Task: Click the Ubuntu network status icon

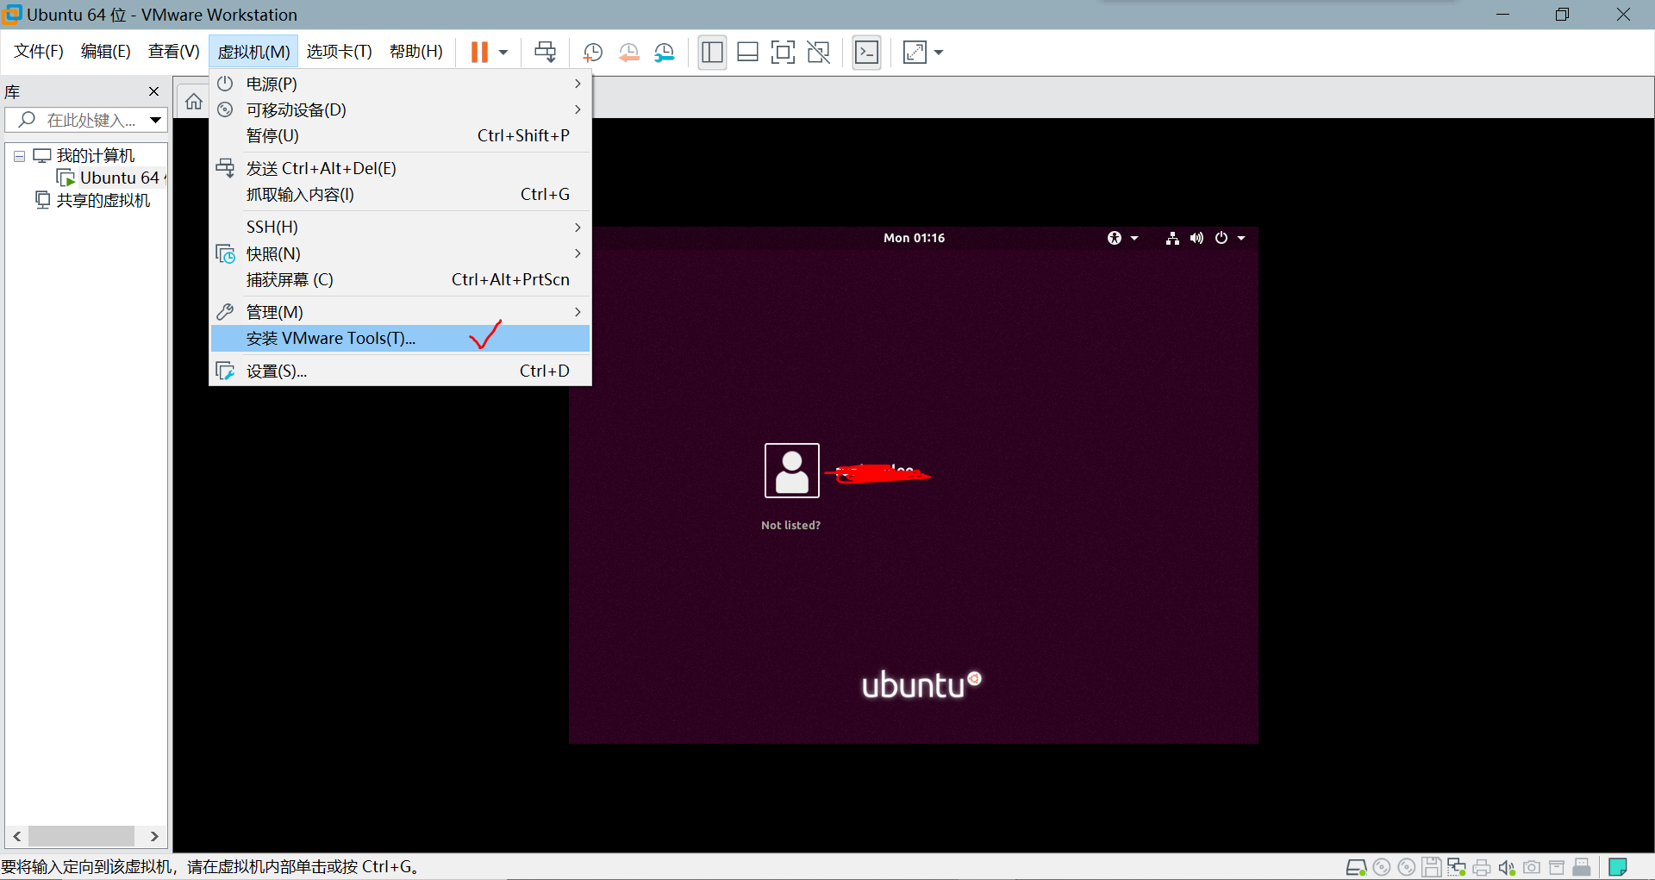Action: point(1172,238)
